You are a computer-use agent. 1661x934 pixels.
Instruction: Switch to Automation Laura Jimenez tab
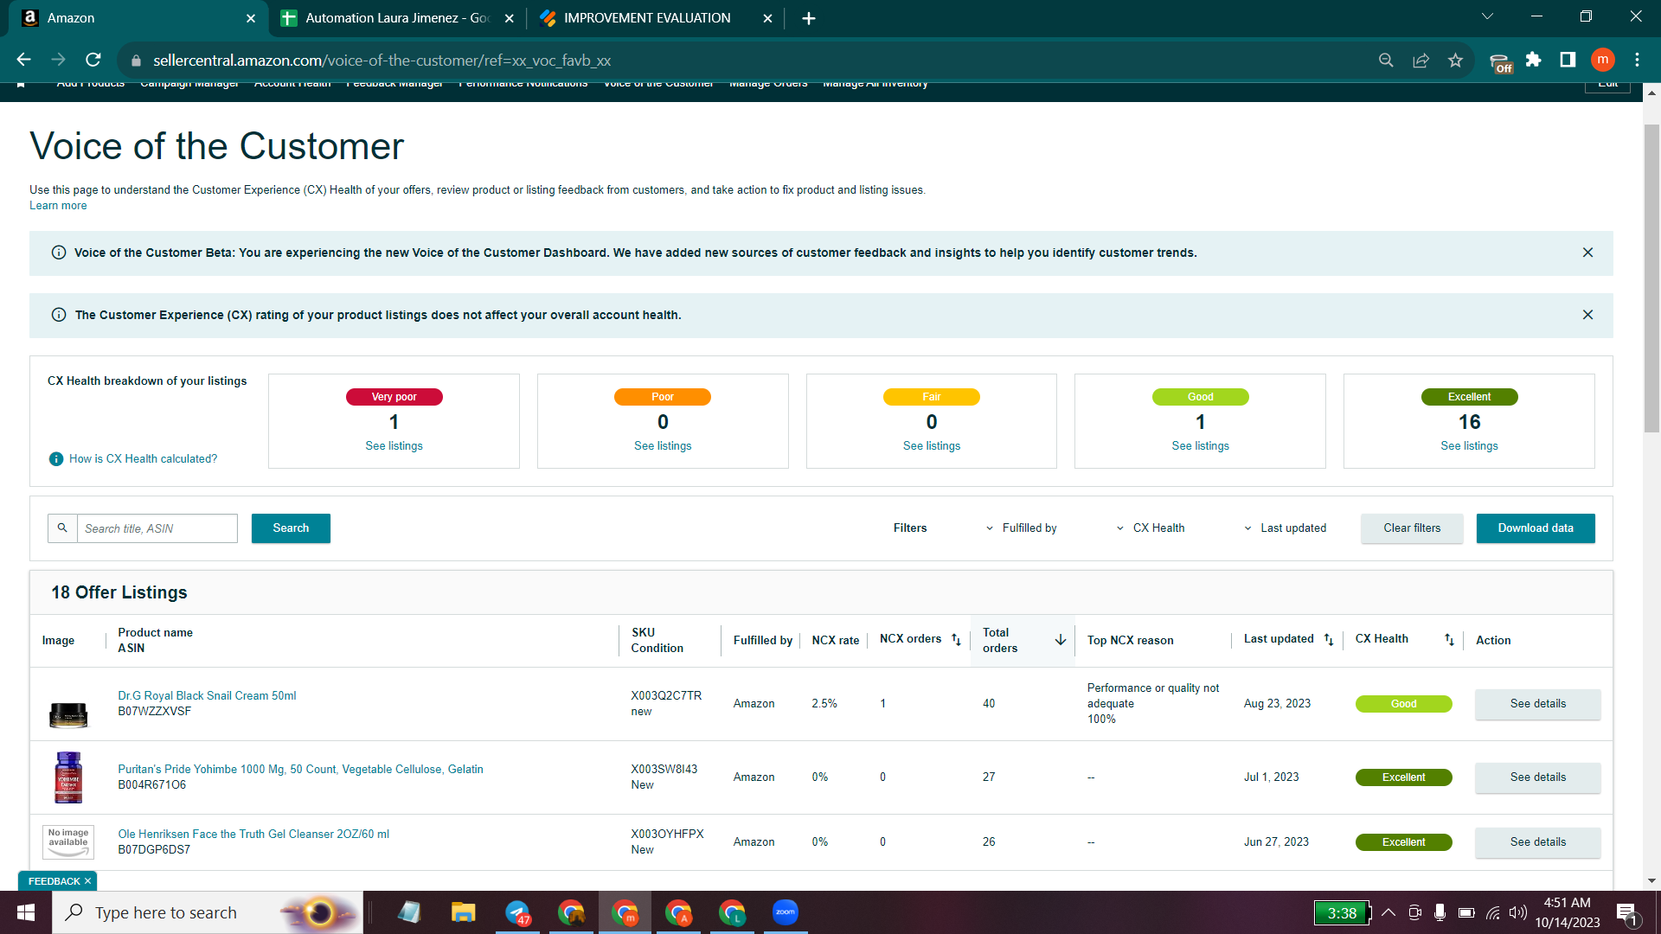[396, 18]
